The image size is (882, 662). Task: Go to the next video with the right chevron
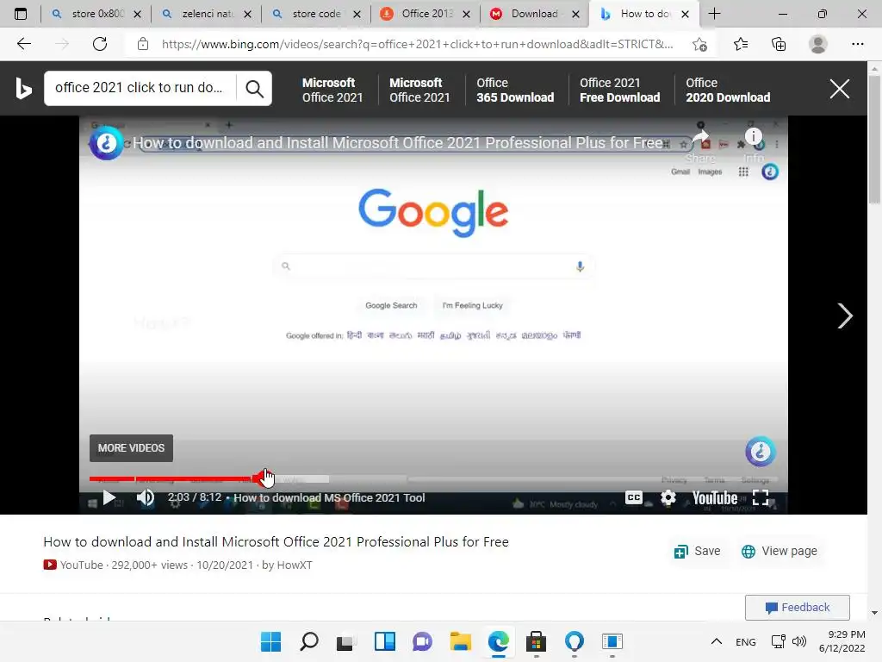[844, 315]
